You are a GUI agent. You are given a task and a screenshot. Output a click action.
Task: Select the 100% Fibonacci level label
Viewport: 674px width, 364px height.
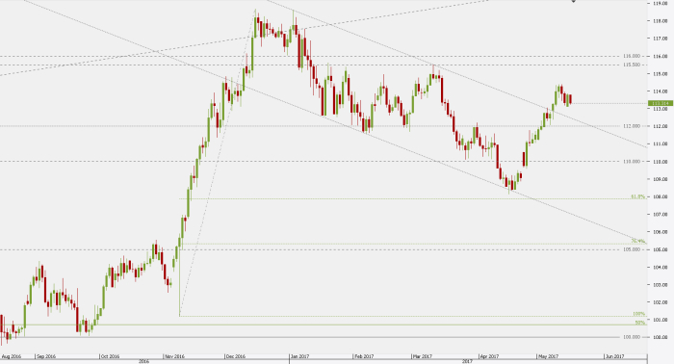(638, 314)
